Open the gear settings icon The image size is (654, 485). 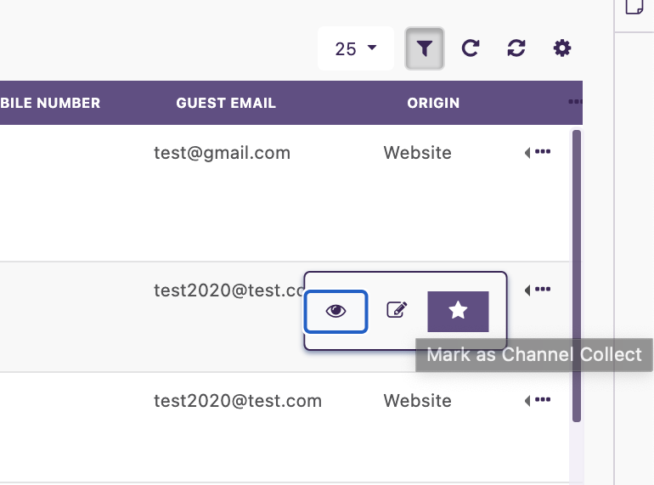point(561,48)
